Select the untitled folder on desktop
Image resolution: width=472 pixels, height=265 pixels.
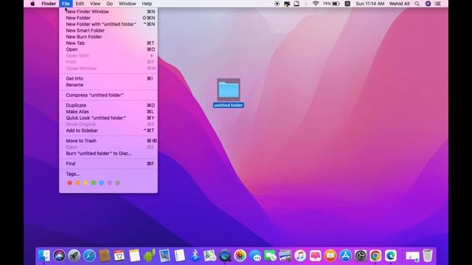pos(229,93)
